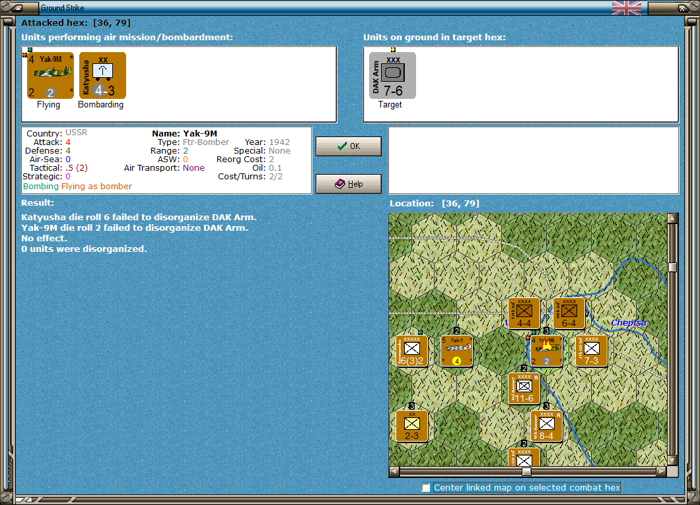Image resolution: width=700 pixels, height=505 pixels.
Task: Click the 2-3 XX division counter on map
Action: [x=411, y=426]
